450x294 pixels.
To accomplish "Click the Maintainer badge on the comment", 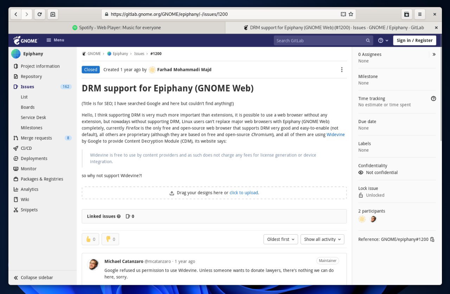I will pyautogui.click(x=328, y=261).
